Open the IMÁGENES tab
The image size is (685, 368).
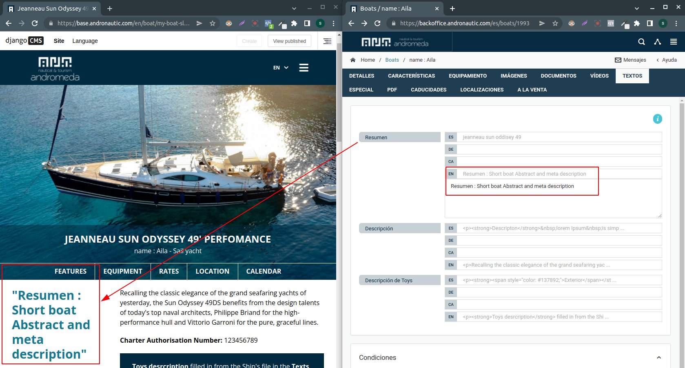[x=514, y=76]
